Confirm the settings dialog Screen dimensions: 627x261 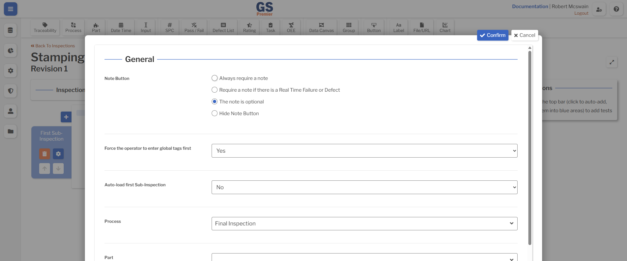[x=492, y=35]
